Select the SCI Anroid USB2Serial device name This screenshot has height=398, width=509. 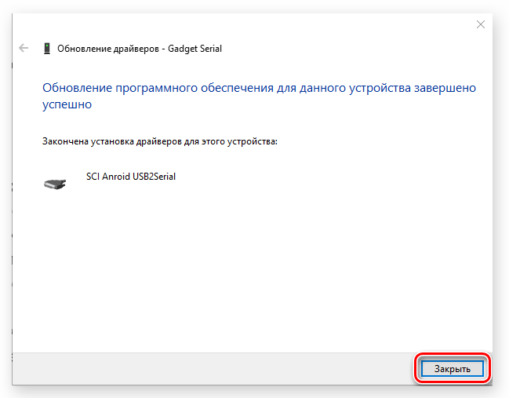(x=131, y=177)
